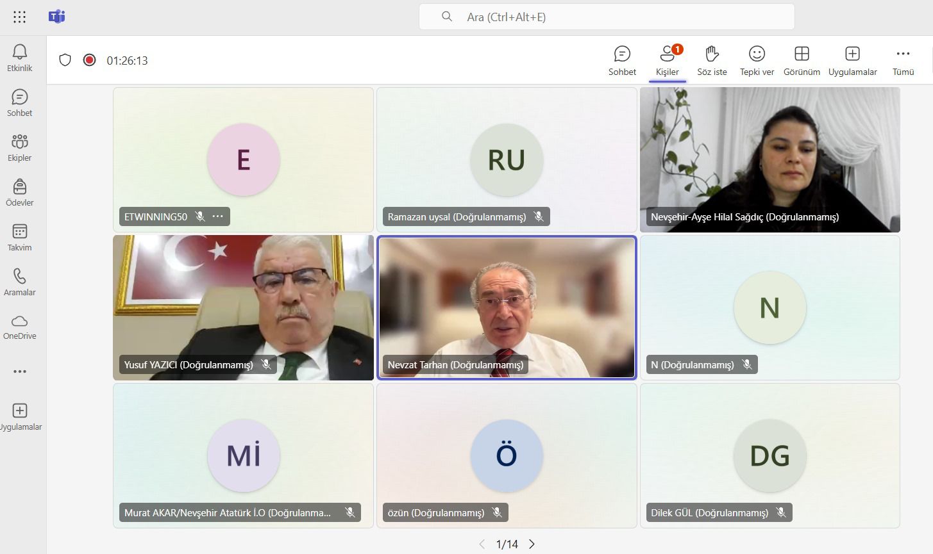
Task: Go to previous participant page
Action: point(482,544)
